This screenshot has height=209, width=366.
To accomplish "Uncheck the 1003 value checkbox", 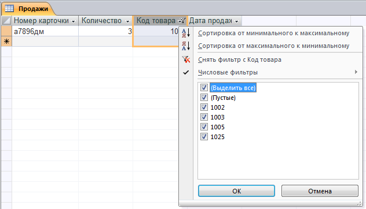I will pyautogui.click(x=204, y=117).
